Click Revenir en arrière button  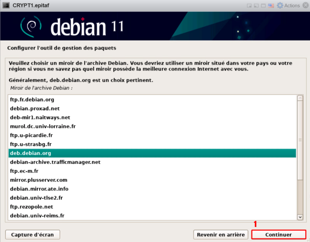point(221,235)
